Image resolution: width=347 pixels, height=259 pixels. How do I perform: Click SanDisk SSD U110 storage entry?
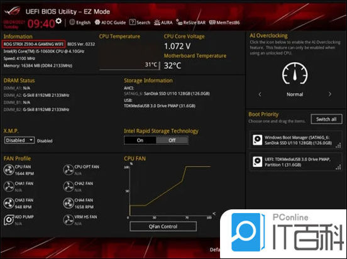point(167,94)
